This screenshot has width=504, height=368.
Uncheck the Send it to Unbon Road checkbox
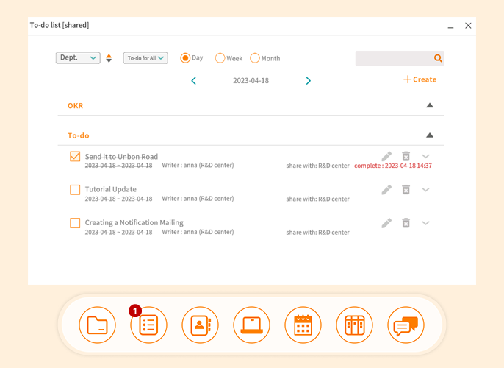[x=75, y=157]
